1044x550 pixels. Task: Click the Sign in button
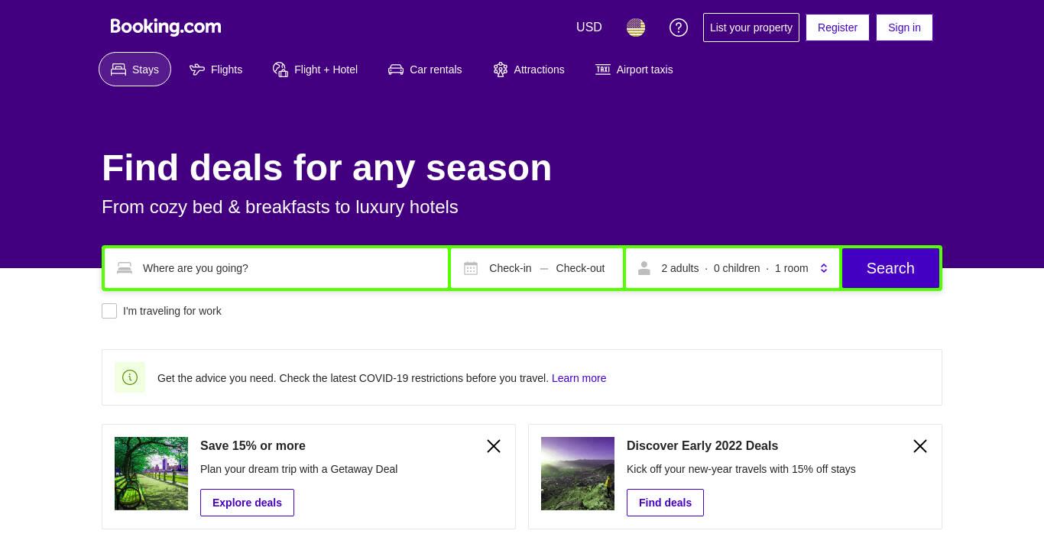(904, 27)
